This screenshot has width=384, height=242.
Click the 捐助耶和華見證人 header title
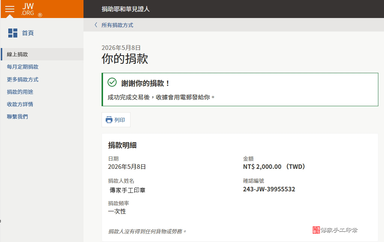click(125, 9)
